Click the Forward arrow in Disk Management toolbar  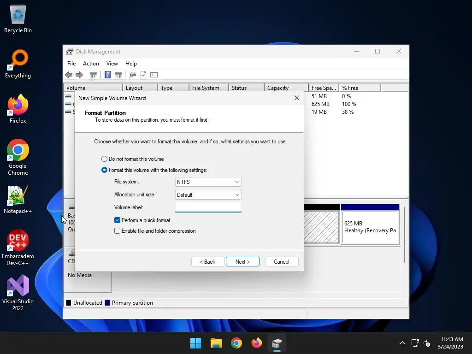79,75
